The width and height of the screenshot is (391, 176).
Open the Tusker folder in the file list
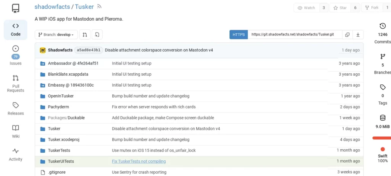click(54, 129)
